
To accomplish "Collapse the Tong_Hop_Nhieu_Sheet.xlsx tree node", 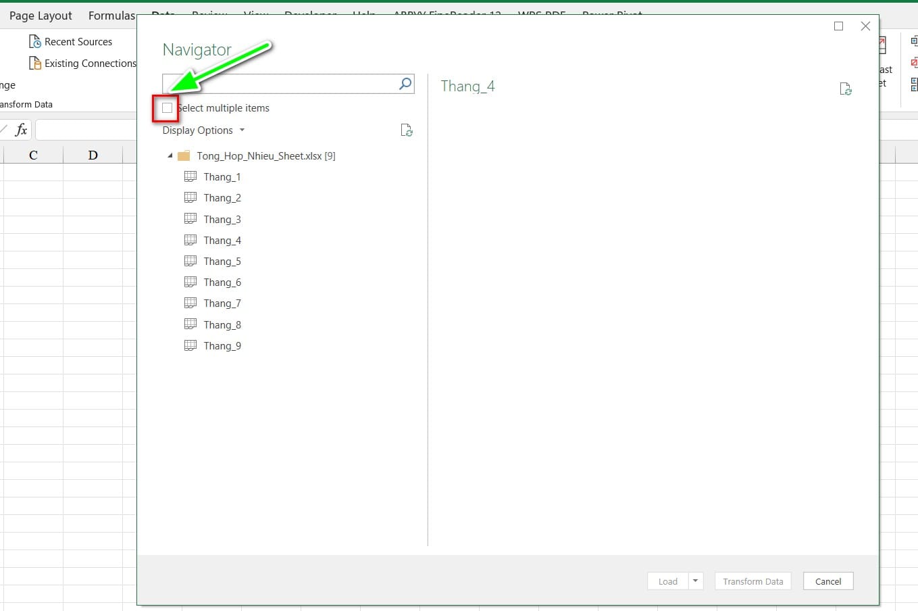I will coord(170,156).
